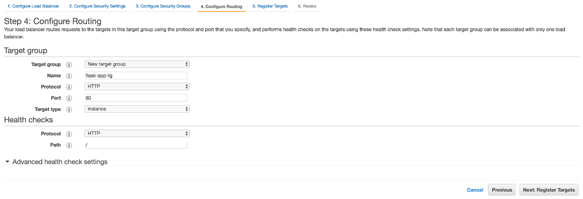
Task: Show info tooltip for target group Name
Action: coord(69,76)
